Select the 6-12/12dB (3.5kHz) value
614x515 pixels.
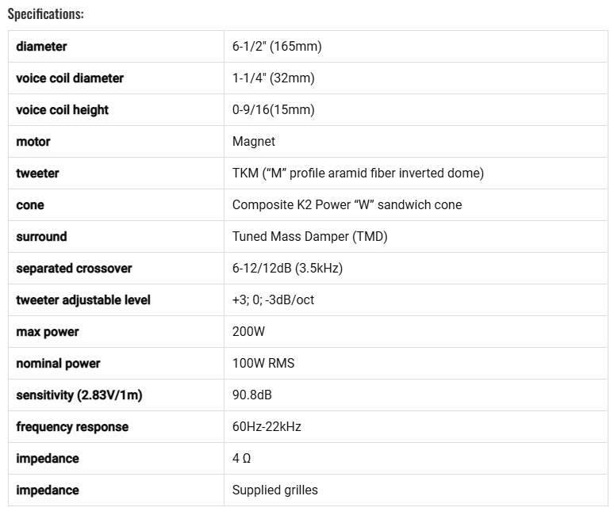287,269
